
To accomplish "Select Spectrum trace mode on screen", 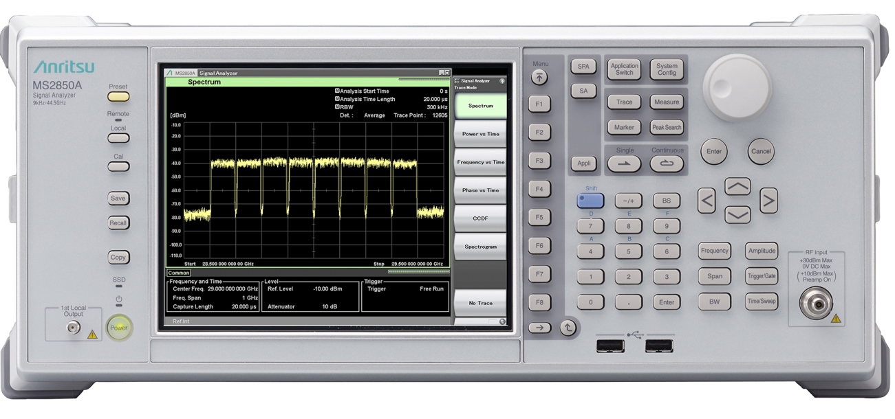I will [480, 106].
